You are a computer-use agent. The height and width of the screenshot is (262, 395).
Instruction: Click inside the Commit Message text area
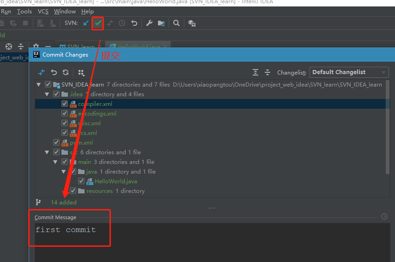click(x=212, y=242)
